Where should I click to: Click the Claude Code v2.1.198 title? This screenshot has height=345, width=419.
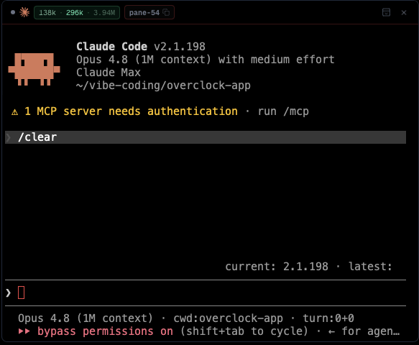tap(141, 47)
